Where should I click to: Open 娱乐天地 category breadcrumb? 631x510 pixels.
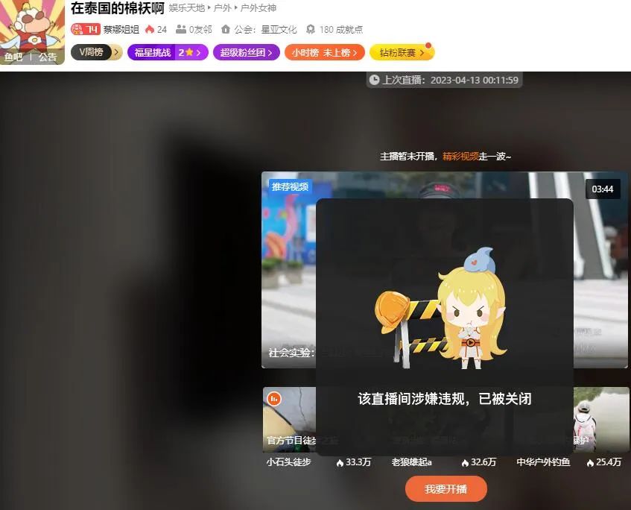point(187,8)
